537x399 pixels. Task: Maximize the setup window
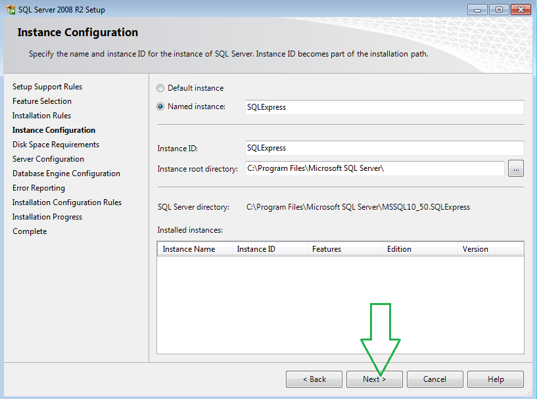(499, 10)
